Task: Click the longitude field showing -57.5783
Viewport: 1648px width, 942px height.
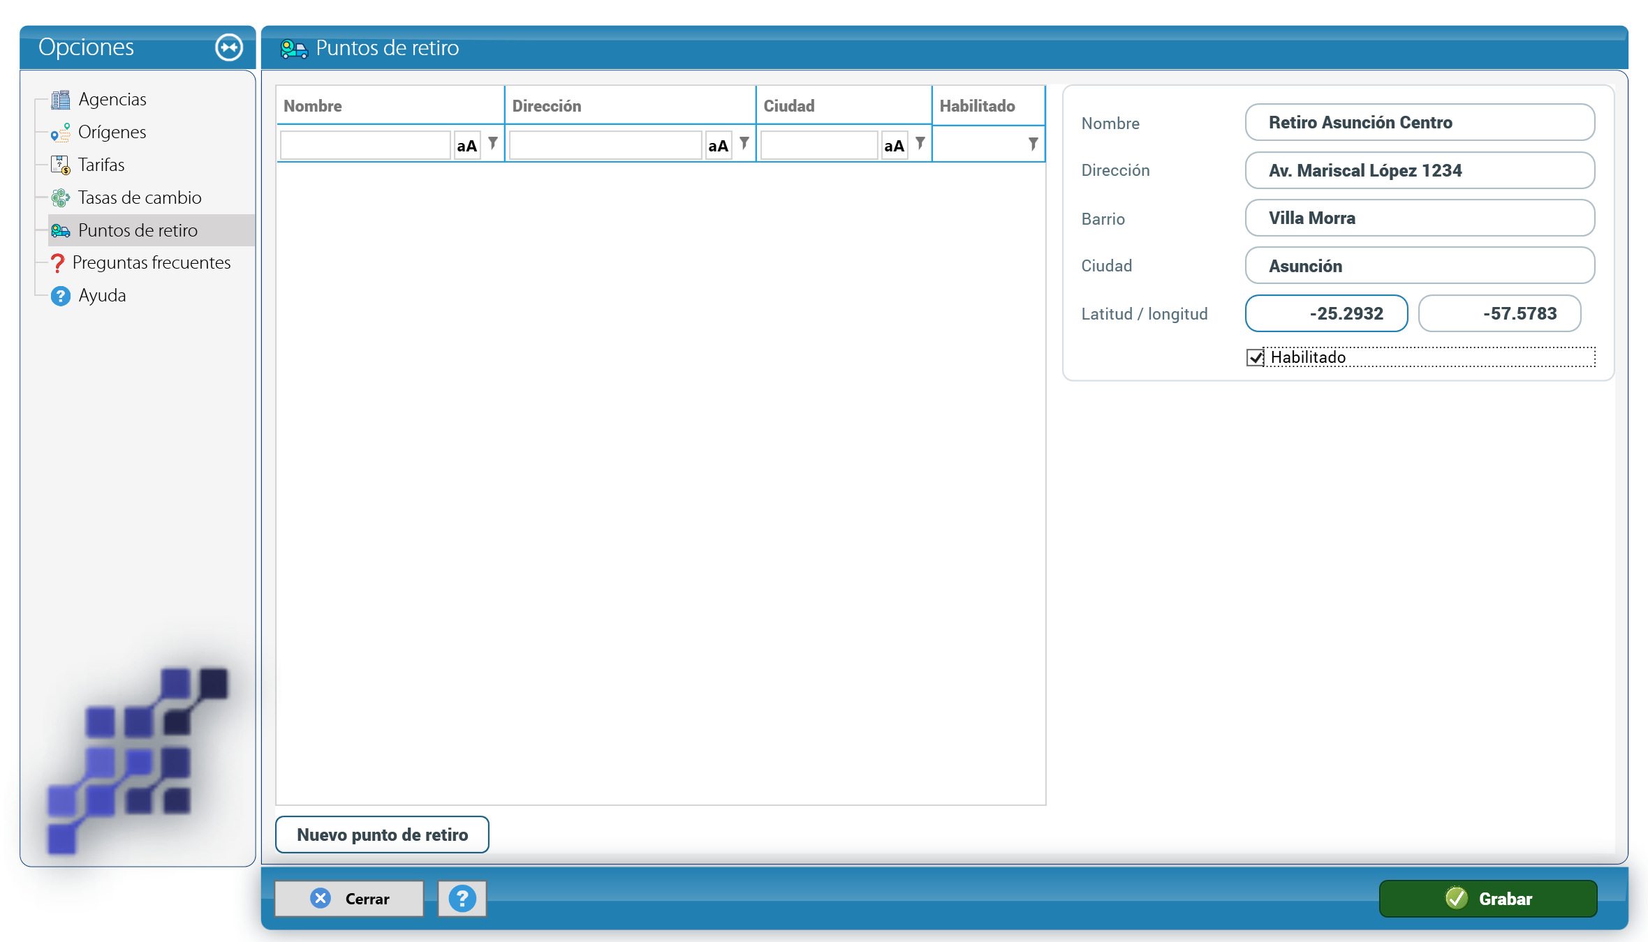Action: click(x=1500, y=313)
